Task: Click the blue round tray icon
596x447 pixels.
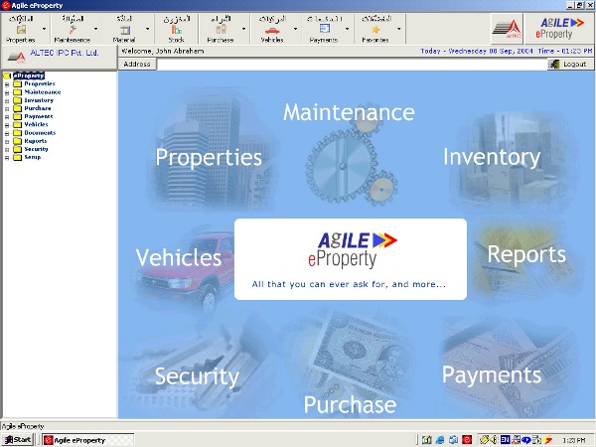Action: (x=526, y=440)
